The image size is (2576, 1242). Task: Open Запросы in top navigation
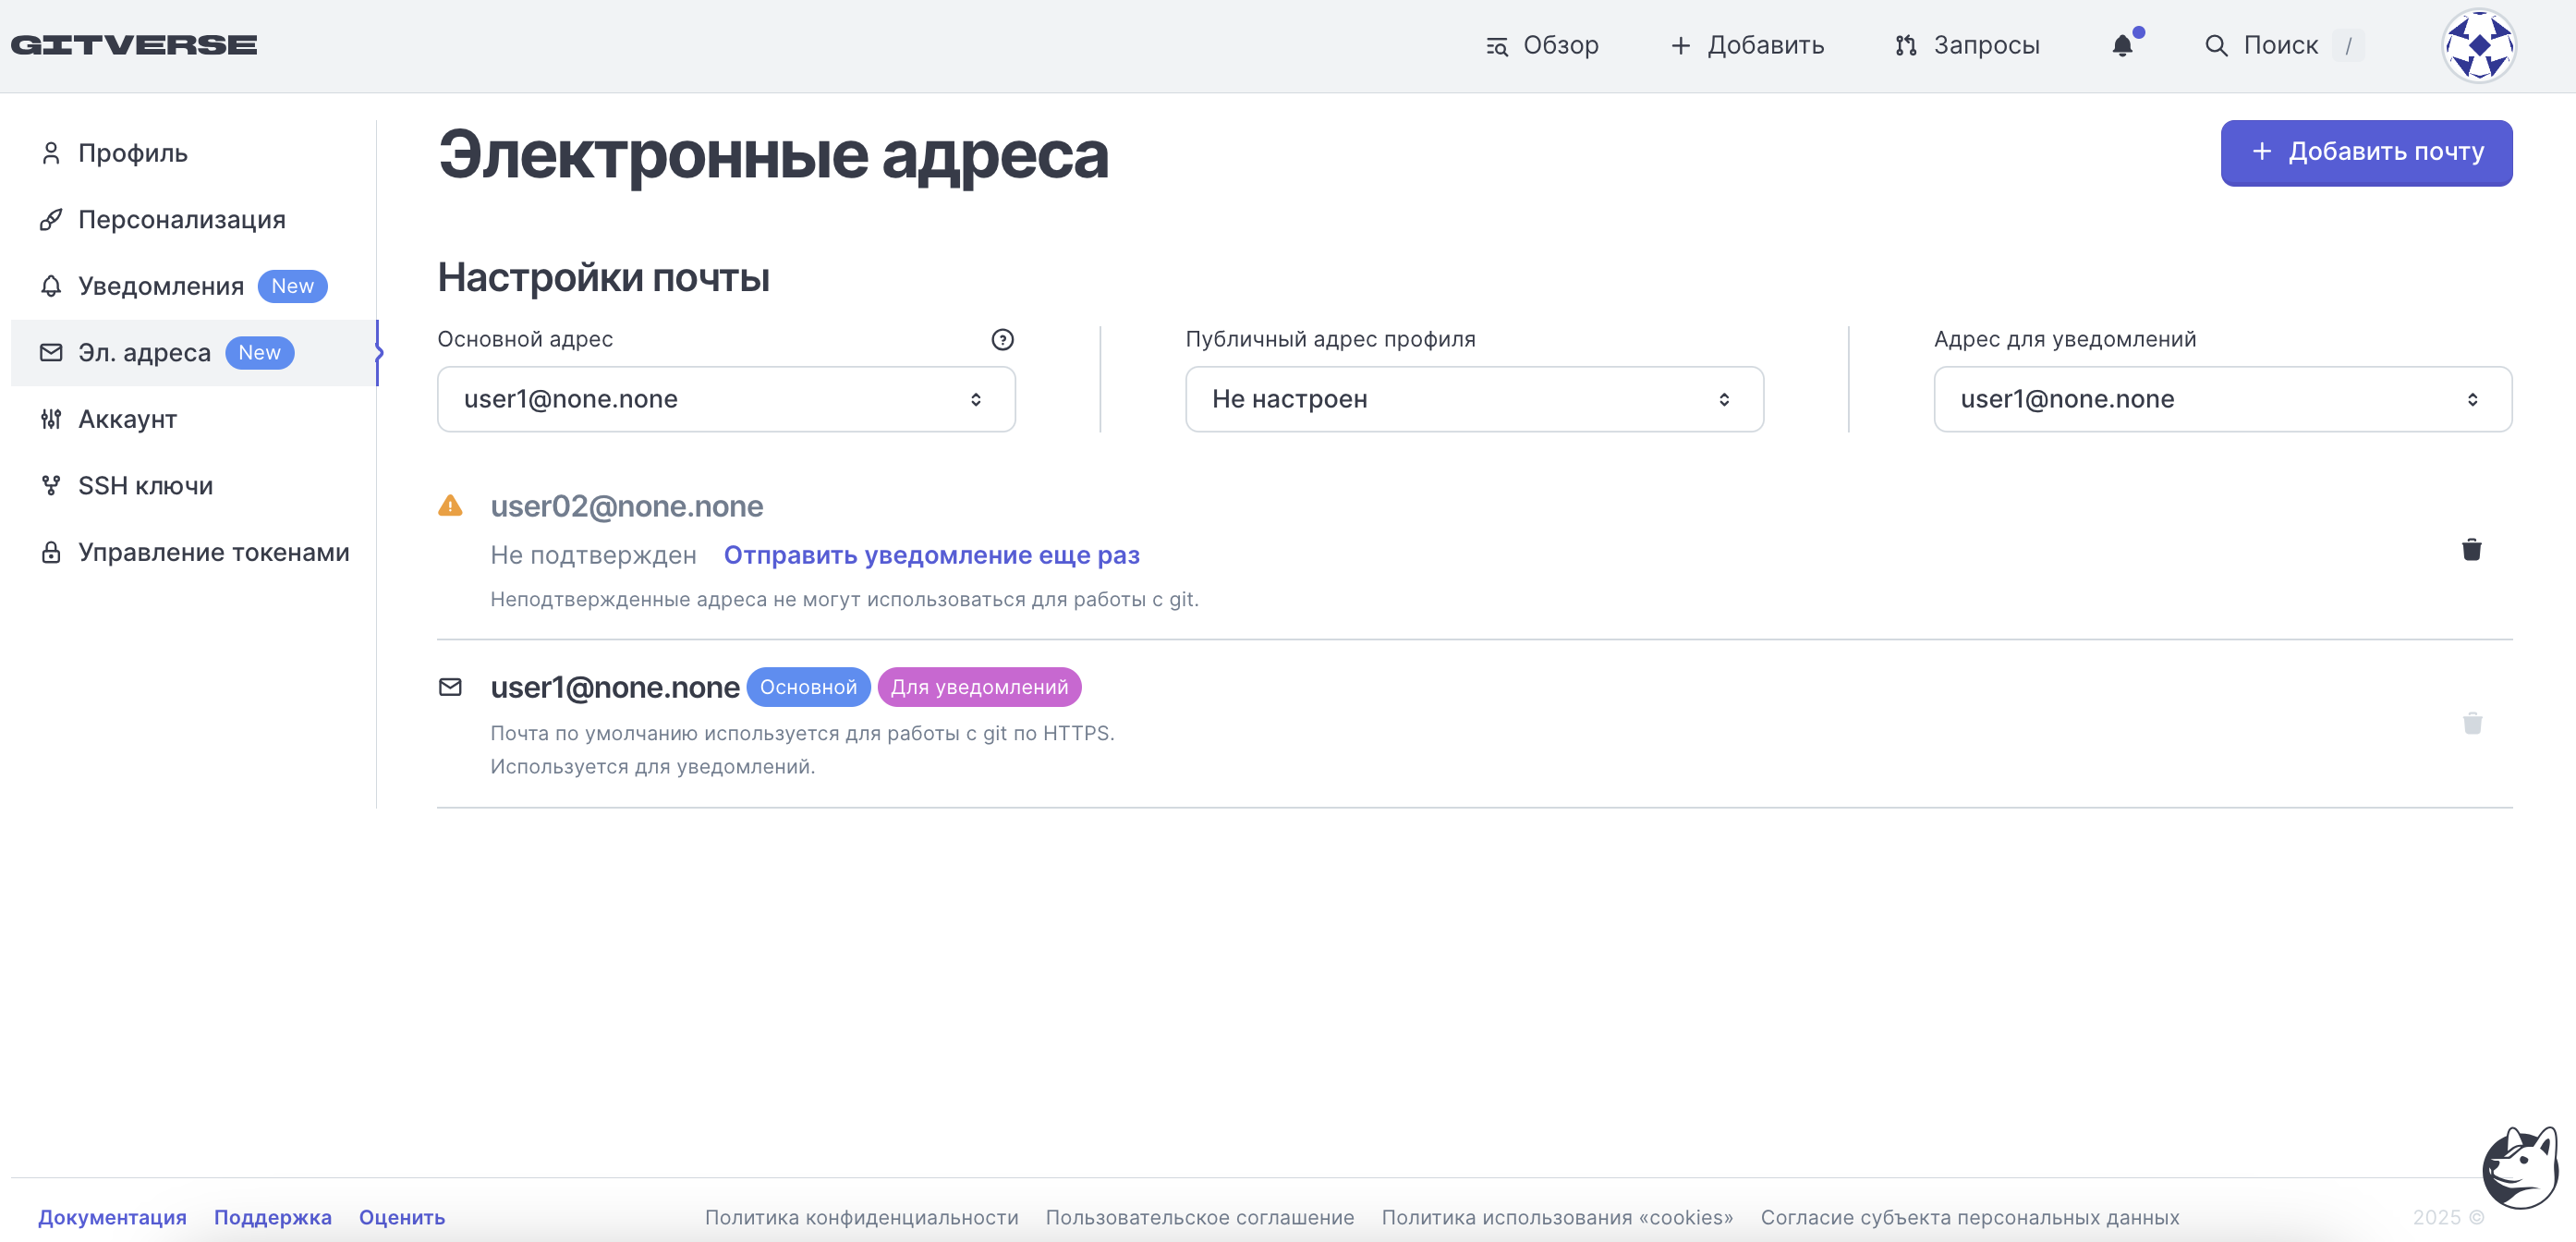tap(1967, 45)
